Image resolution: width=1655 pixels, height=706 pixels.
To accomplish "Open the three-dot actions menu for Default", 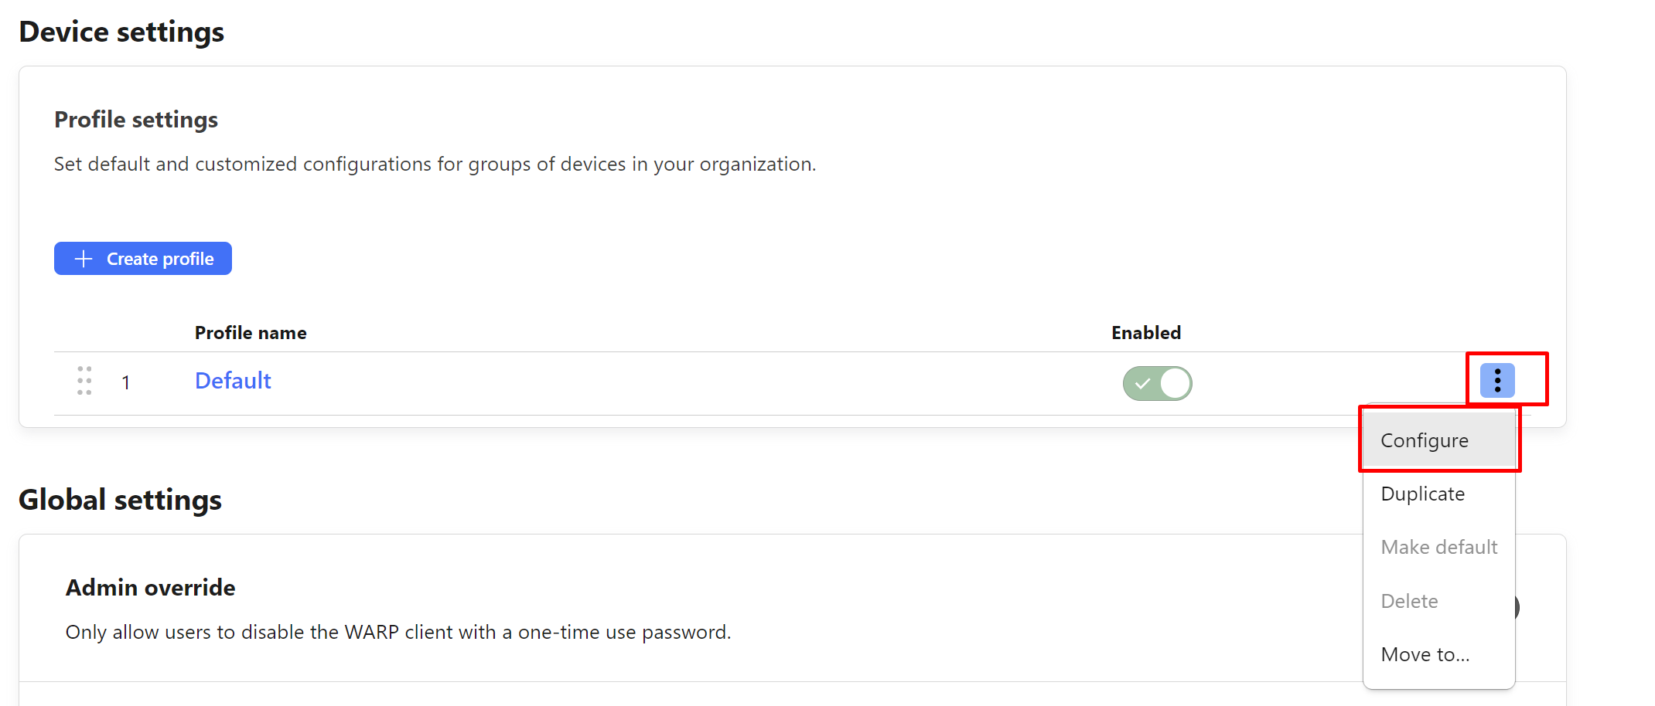I will (x=1497, y=380).
